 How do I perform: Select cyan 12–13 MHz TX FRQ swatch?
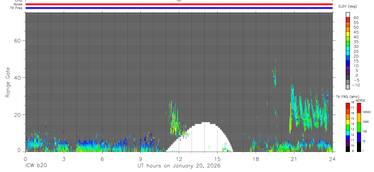click(348, 133)
